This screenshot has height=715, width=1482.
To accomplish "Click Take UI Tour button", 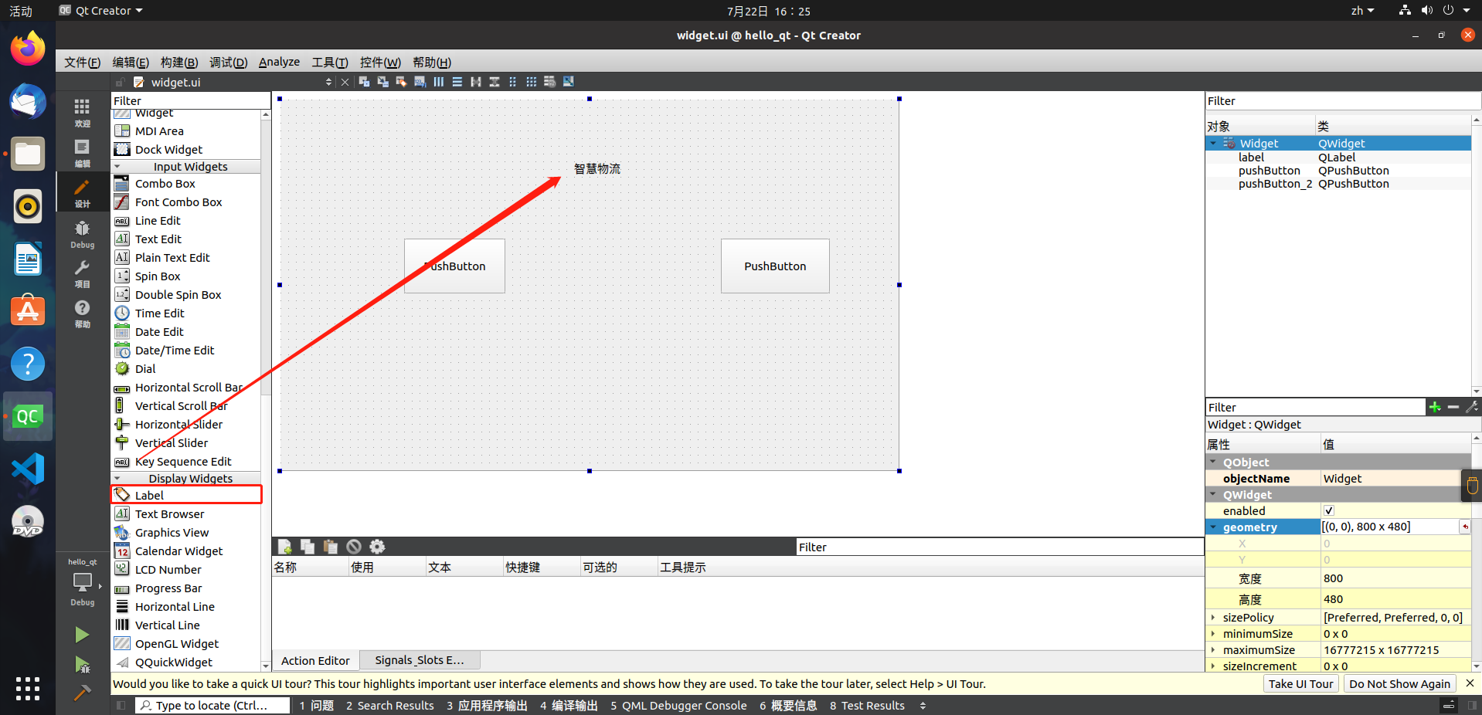I will point(1300,684).
